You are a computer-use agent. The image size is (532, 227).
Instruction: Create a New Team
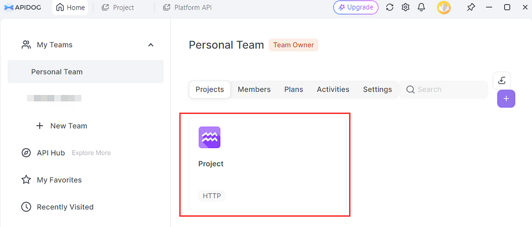coord(62,126)
